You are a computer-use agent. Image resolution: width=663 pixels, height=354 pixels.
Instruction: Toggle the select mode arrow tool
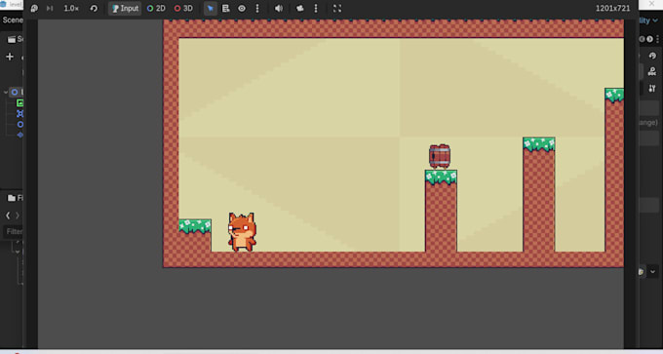[x=211, y=9]
